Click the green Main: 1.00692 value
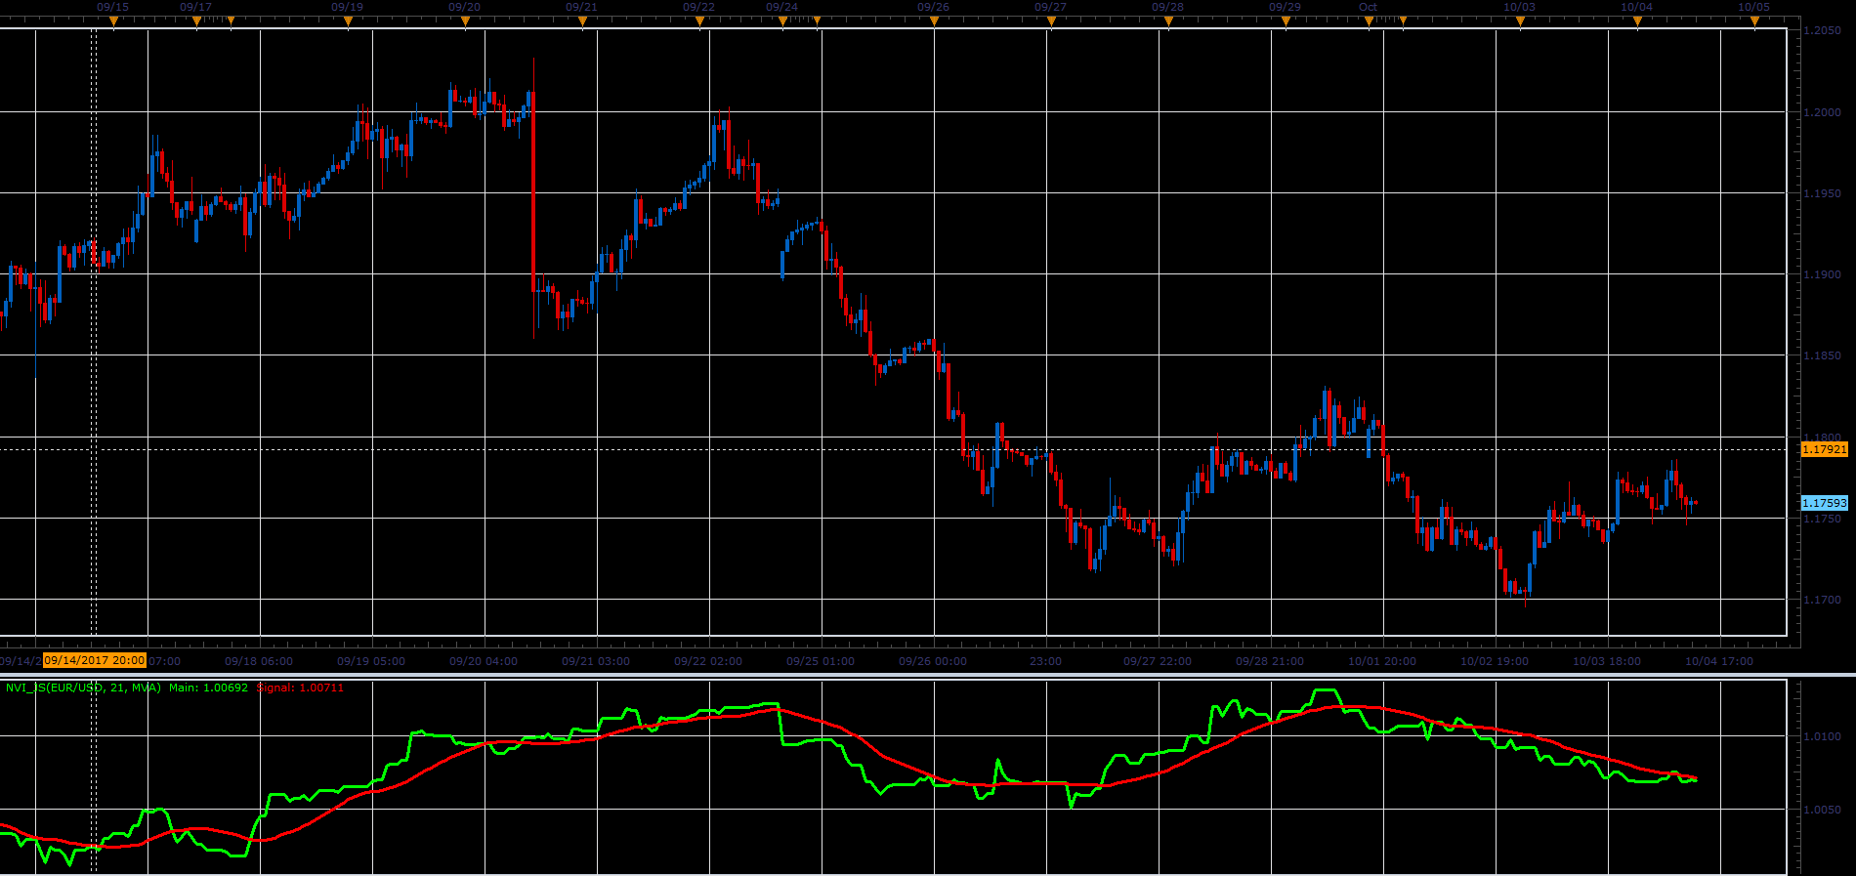 pyautogui.click(x=208, y=688)
